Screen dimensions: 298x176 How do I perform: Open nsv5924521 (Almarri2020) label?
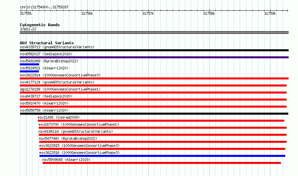(44, 68)
